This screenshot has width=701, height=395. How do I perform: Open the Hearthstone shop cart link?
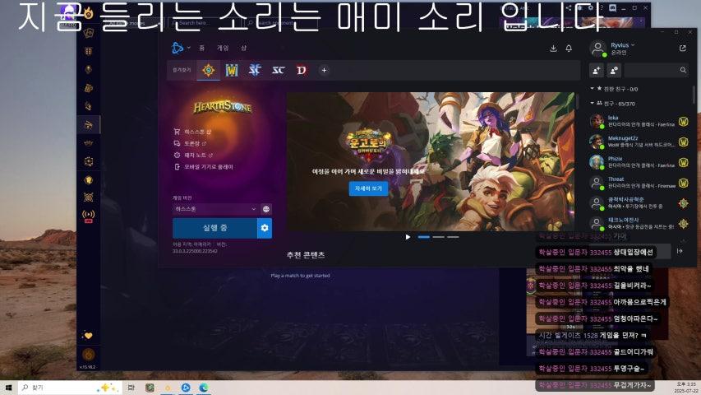[x=192, y=132]
